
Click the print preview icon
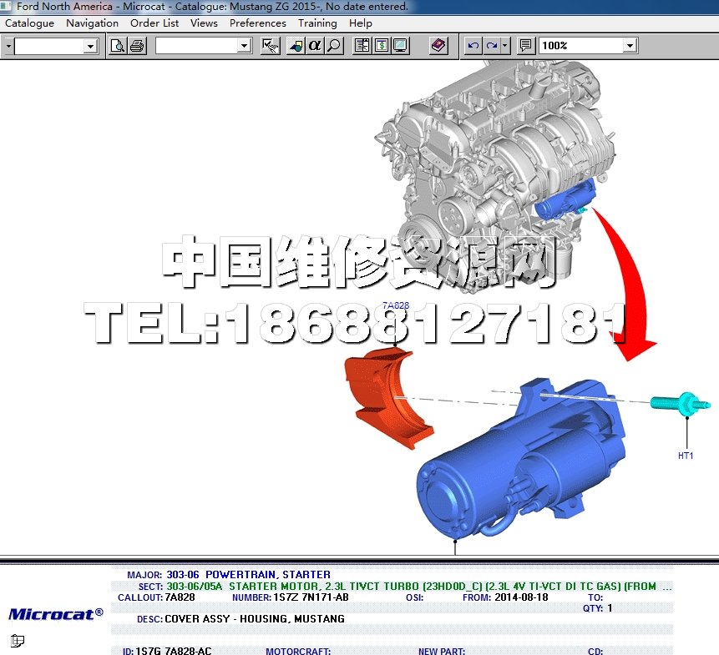[118, 46]
